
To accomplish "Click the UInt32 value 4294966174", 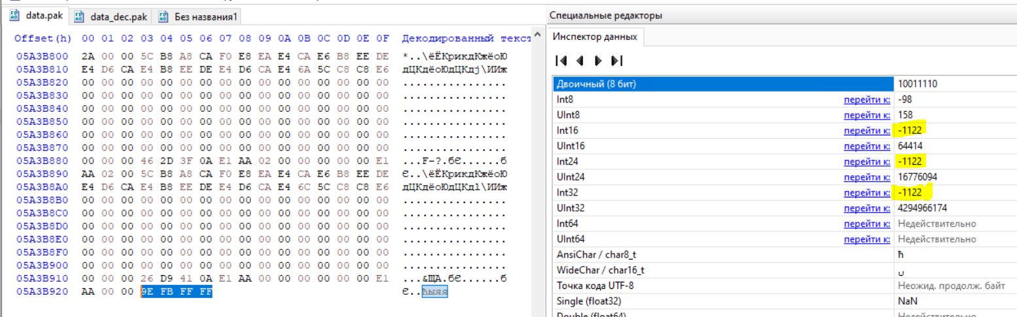I will [922, 209].
